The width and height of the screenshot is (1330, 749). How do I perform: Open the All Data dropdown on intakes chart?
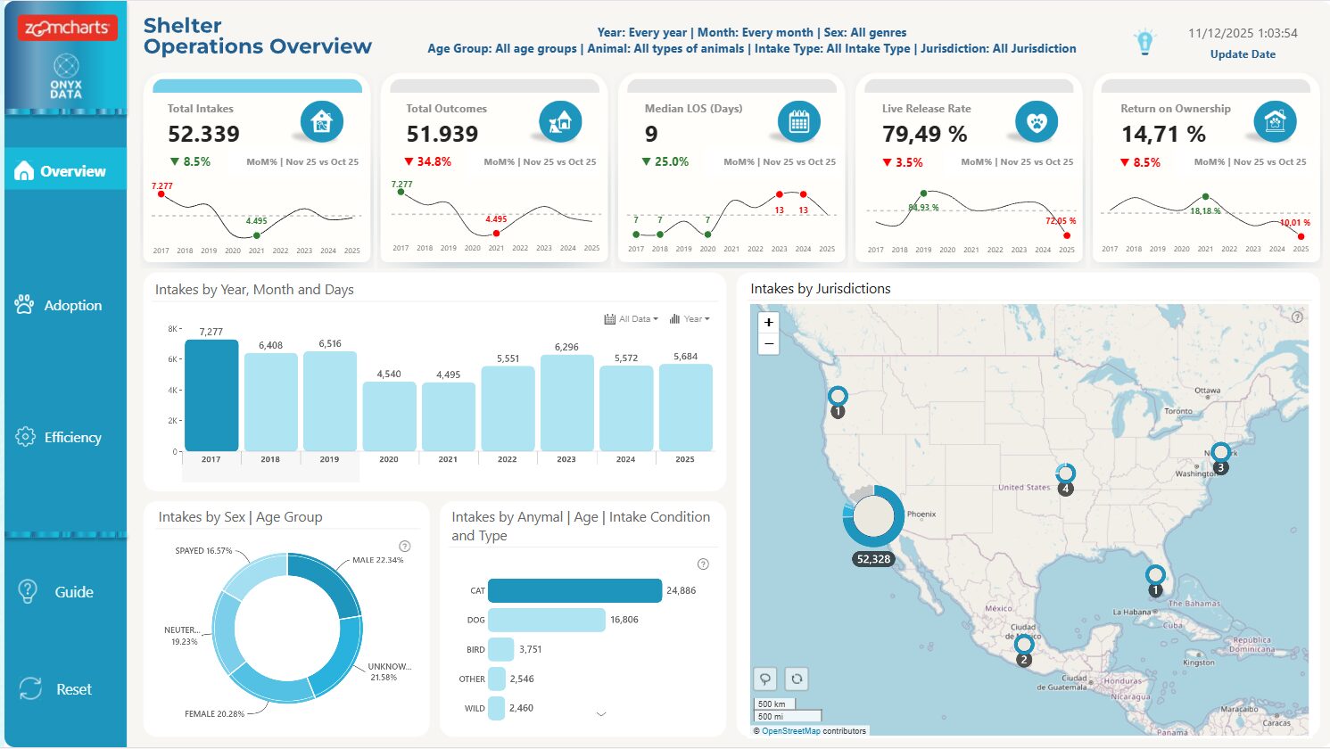tap(632, 318)
